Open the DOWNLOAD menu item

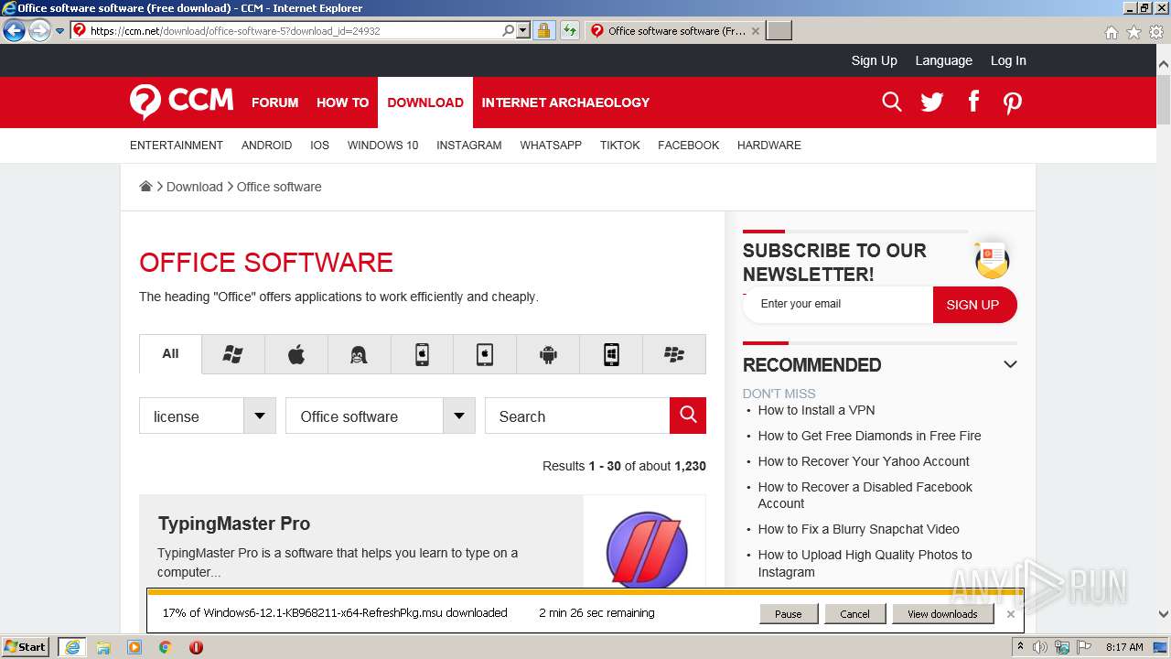tap(425, 103)
